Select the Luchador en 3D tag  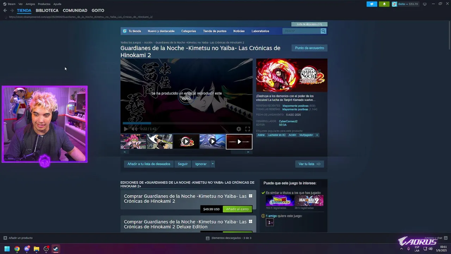277,135
